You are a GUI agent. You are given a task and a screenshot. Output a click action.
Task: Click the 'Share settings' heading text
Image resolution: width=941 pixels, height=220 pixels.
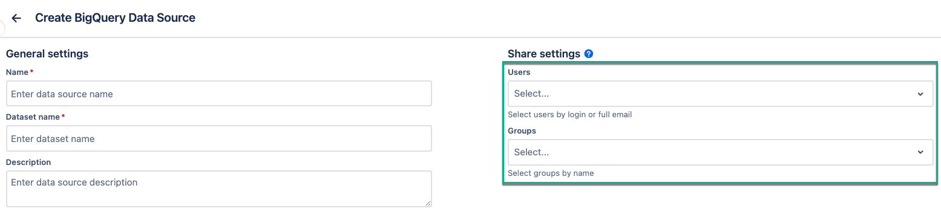[544, 54]
